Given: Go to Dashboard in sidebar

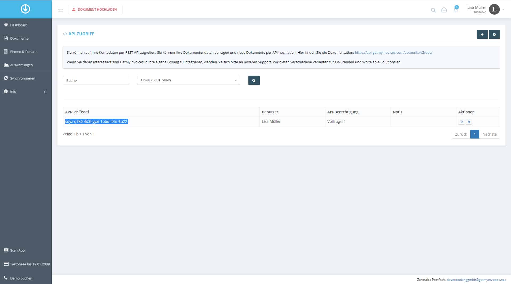Looking at the screenshot, I should point(26,25).
